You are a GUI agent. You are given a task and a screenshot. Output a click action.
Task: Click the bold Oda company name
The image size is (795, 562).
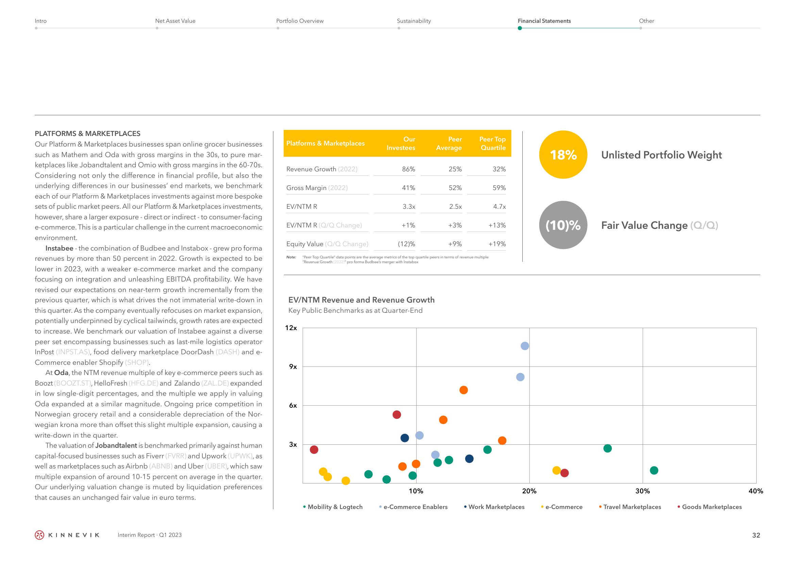[61, 373]
